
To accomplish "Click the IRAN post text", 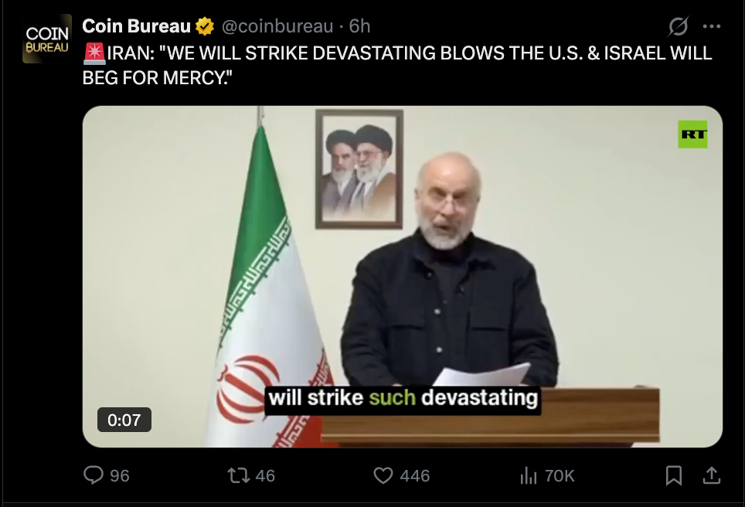I will pos(397,65).
